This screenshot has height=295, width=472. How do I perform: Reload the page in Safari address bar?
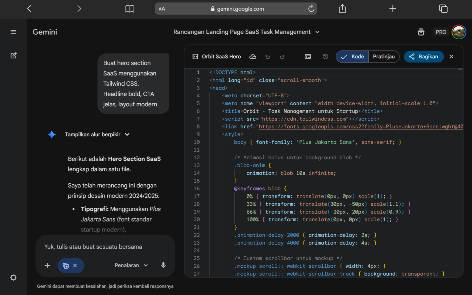click(x=311, y=9)
